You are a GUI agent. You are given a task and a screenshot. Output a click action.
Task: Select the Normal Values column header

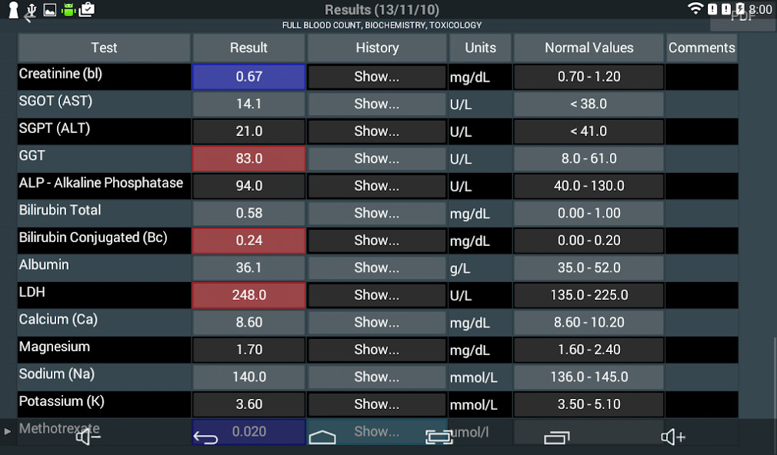click(589, 48)
